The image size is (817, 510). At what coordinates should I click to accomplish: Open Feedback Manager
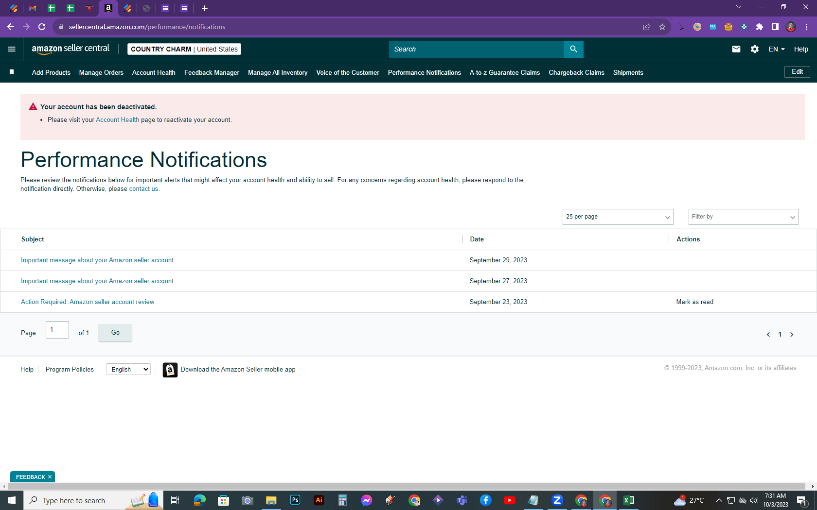point(212,72)
